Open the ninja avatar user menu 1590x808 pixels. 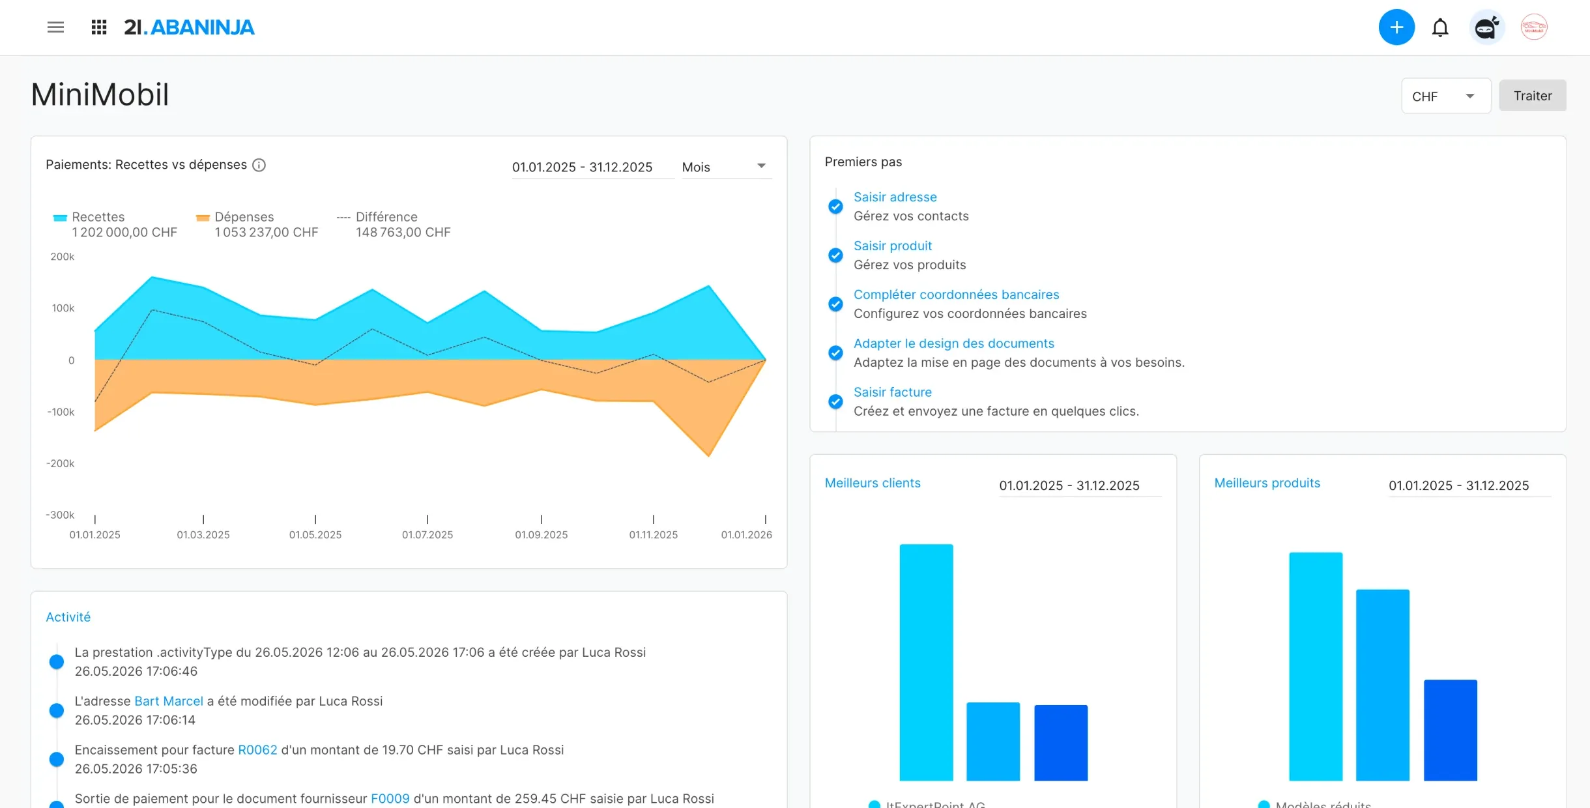pyautogui.click(x=1486, y=27)
